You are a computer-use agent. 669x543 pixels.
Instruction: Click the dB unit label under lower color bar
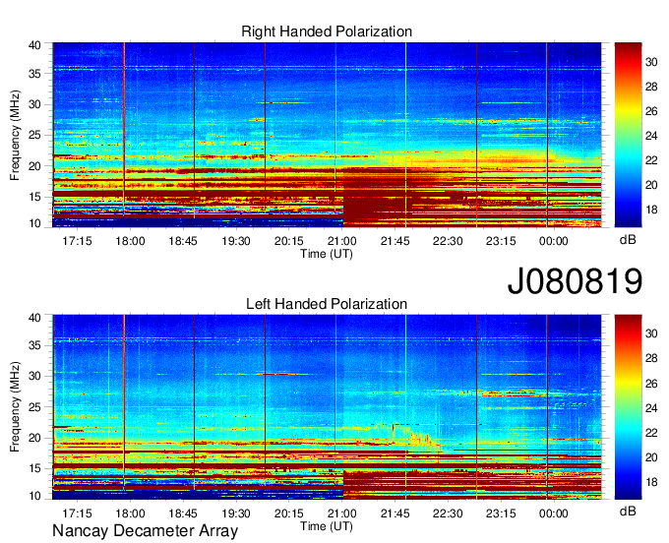tap(628, 511)
